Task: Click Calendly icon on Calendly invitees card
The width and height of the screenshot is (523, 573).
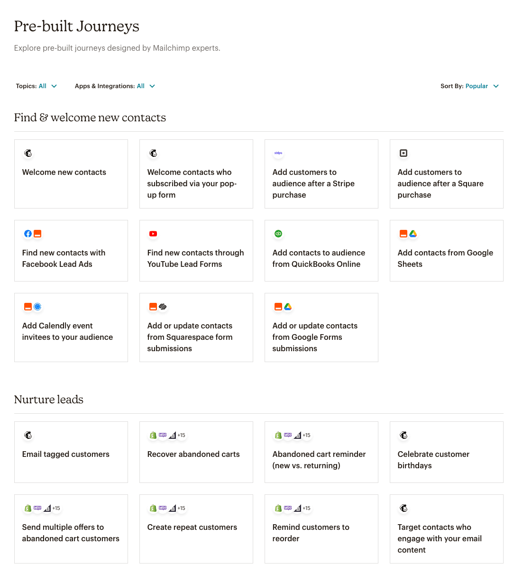Action: 37,307
